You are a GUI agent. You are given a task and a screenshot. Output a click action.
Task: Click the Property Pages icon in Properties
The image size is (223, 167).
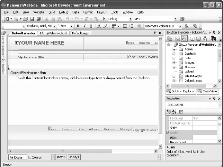pyautogui.click(x=181, y=112)
